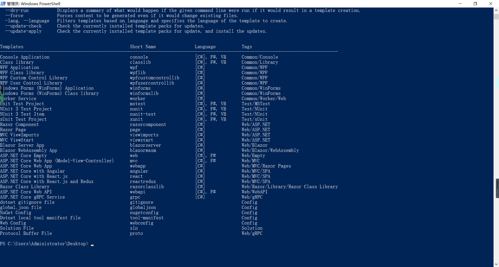Viewport: 499px width, 267px height.
Task: Select 'mstest' in Short Name column
Action: [138, 104]
